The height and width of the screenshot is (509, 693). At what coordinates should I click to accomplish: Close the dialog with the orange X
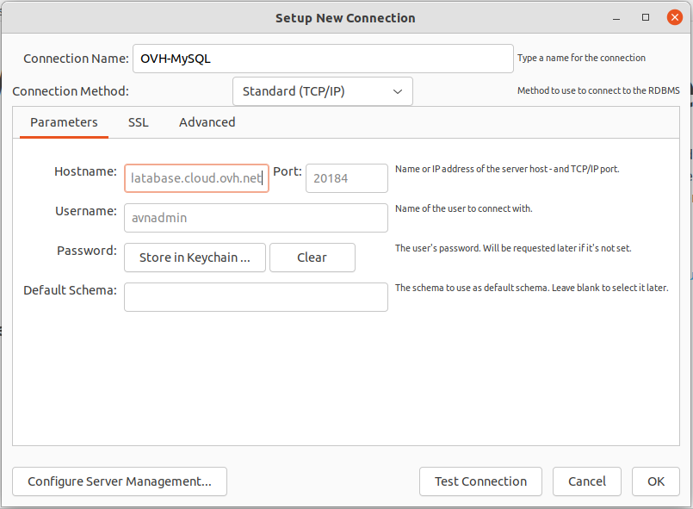click(x=674, y=17)
